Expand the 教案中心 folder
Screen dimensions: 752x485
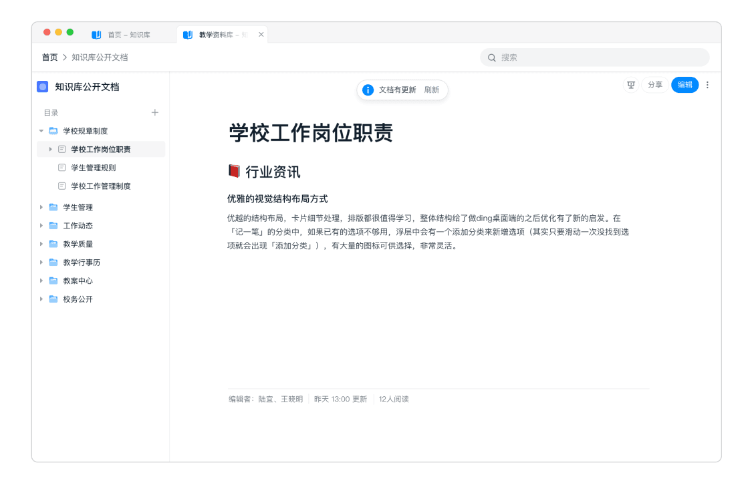(x=41, y=281)
